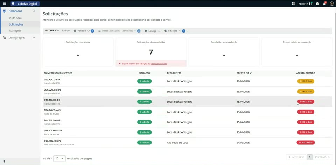Click request number EVH.BSL.M6M-RL

tap(53, 120)
